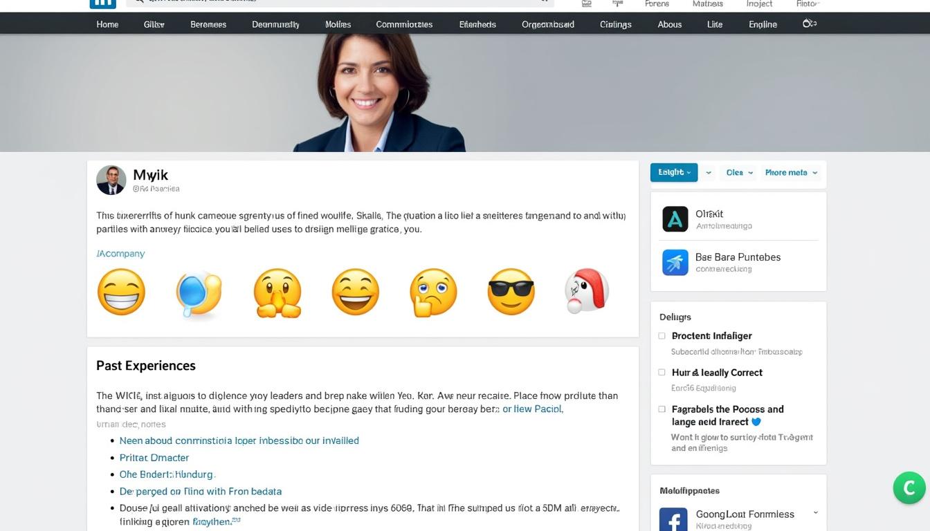The image size is (930, 531).
Task: Open the Bae Bara Puntebes icon
Action: [x=675, y=263]
